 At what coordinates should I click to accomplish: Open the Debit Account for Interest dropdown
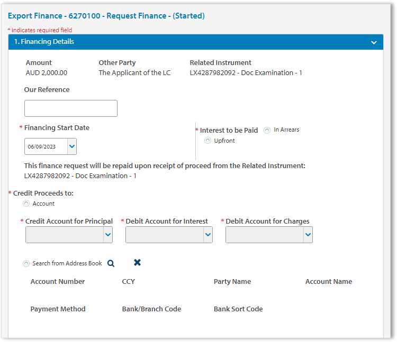click(208, 235)
